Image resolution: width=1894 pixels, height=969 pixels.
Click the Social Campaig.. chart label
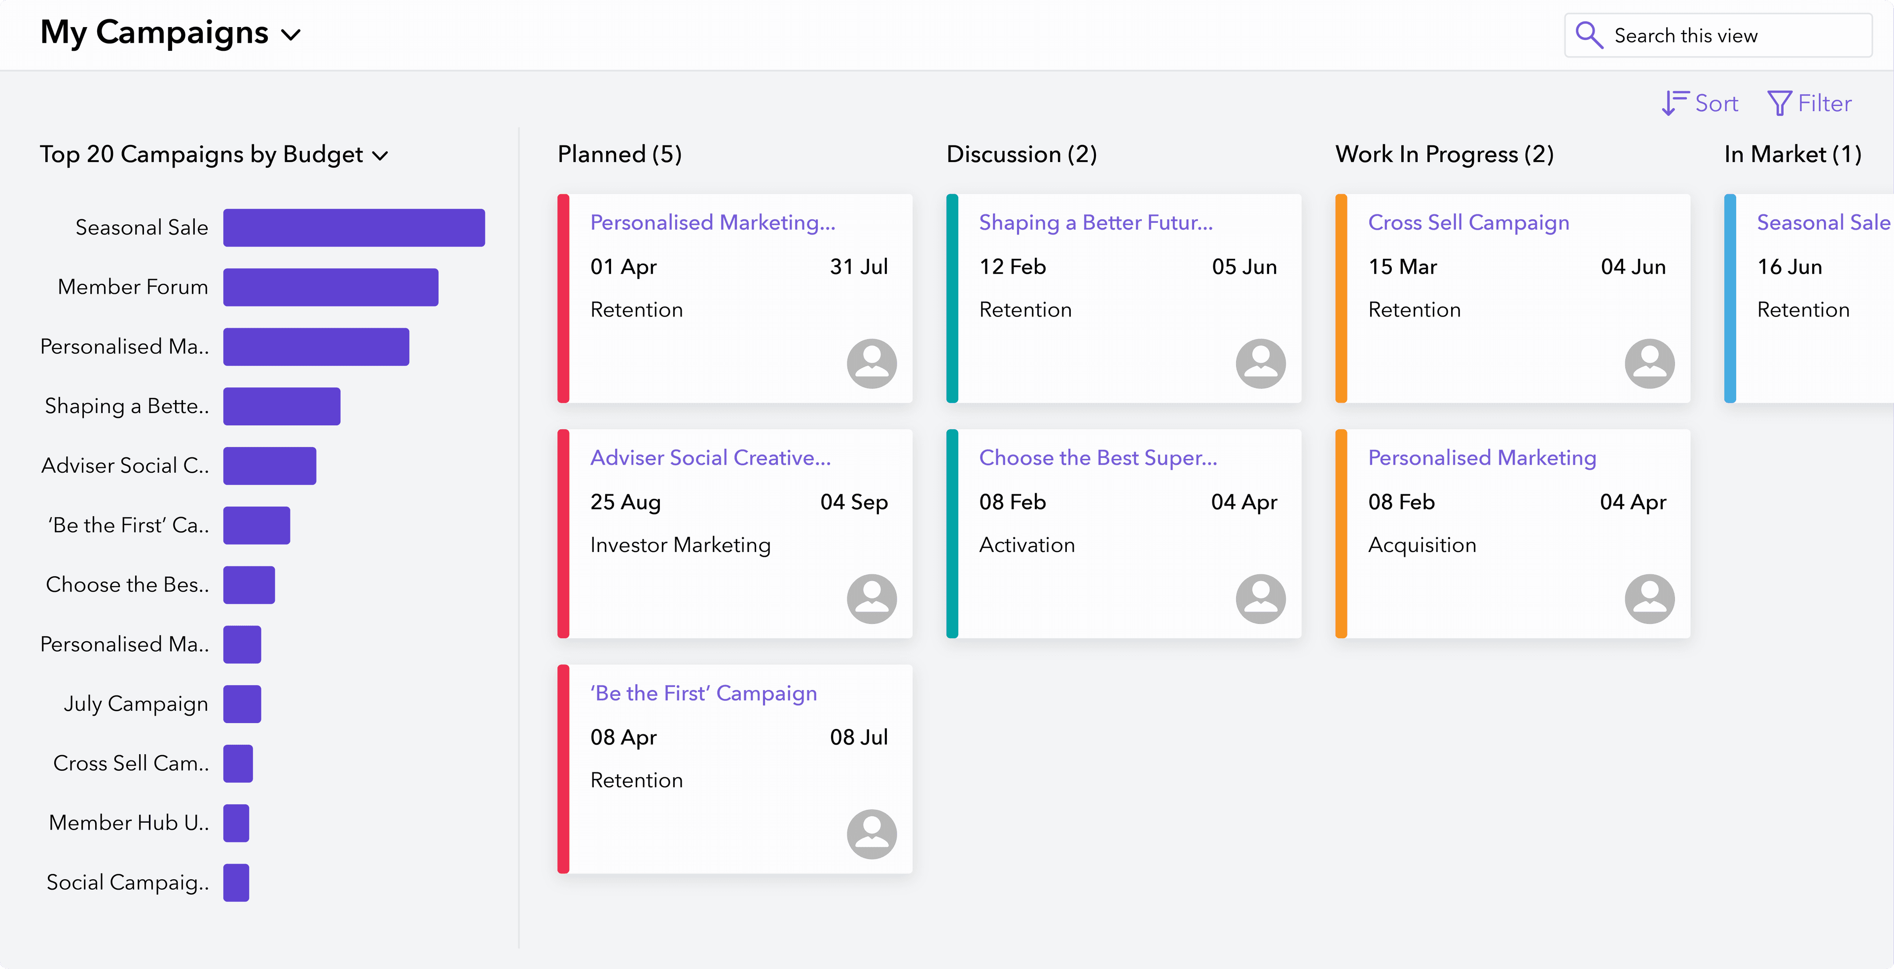pos(128,882)
